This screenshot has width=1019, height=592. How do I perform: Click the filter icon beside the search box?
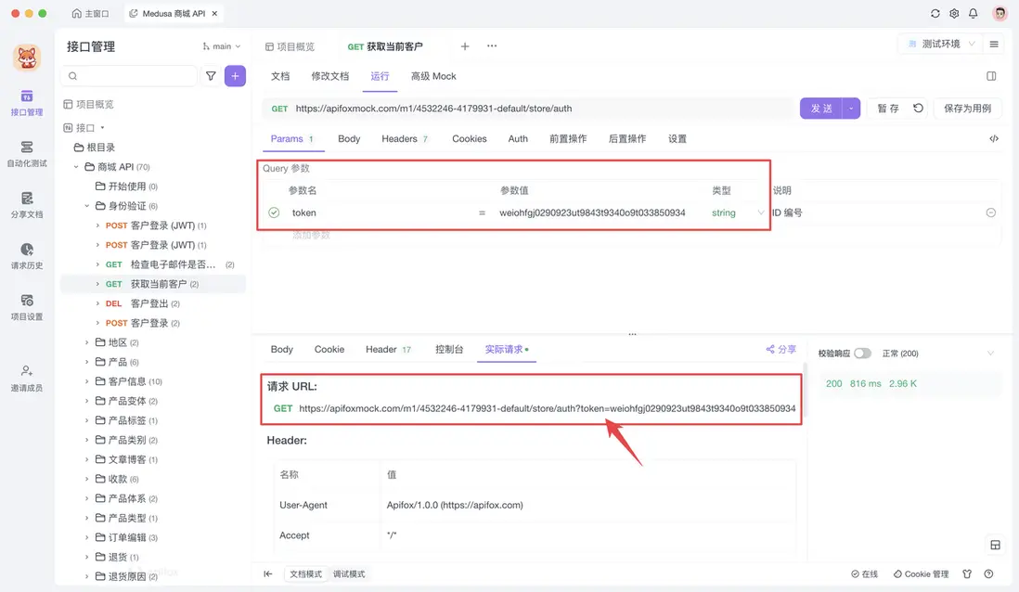pos(211,75)
